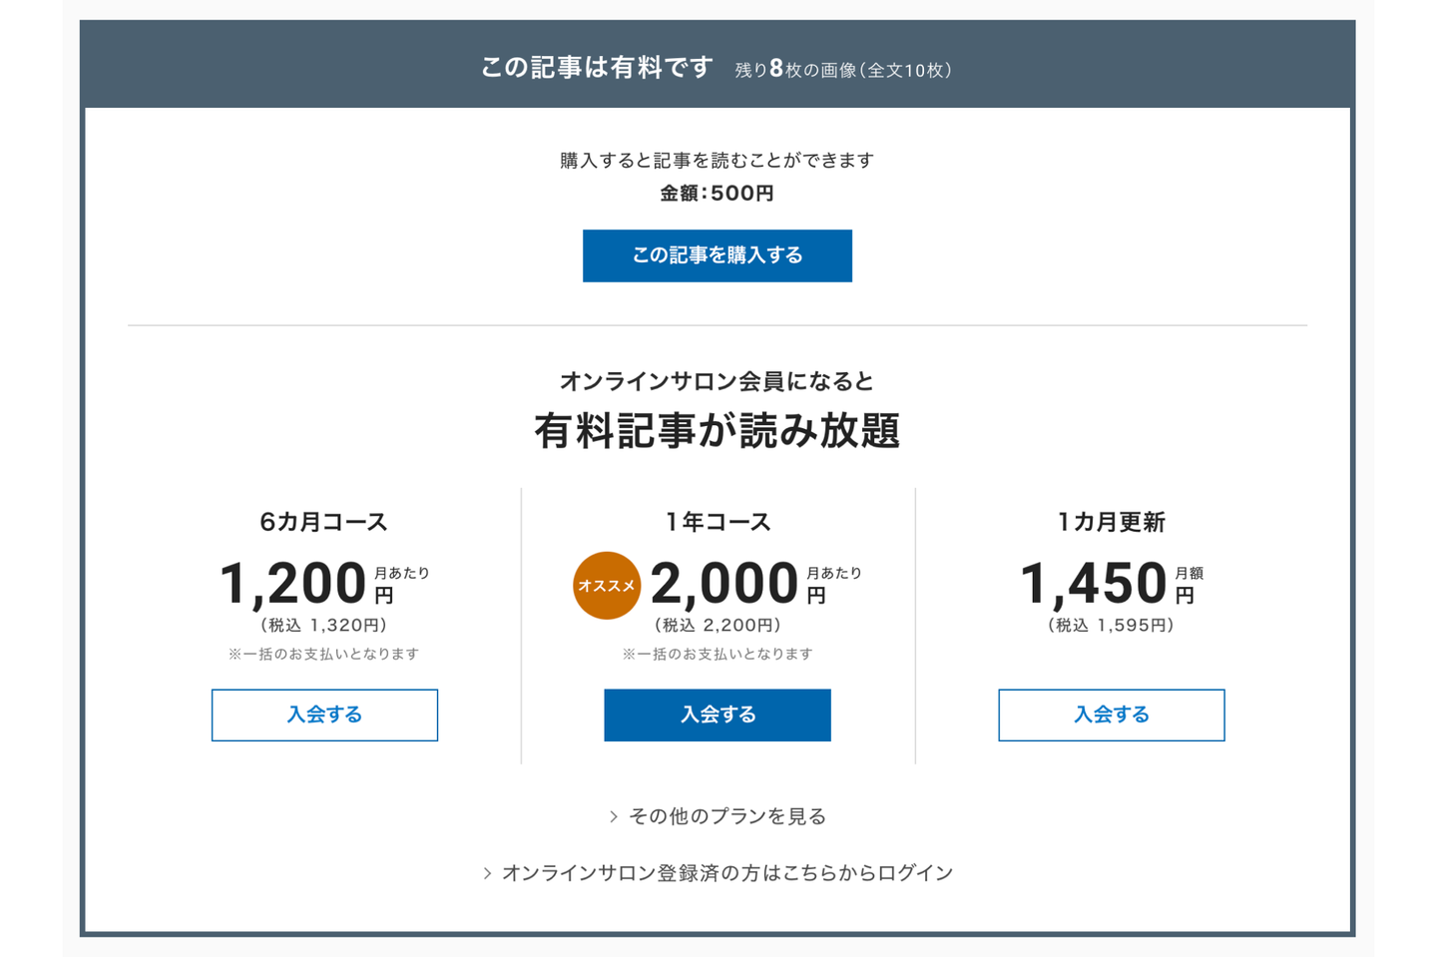Click the 金額:500円 price label
Viewport: 1437px width, 957px height.
(x=717, y=194)
